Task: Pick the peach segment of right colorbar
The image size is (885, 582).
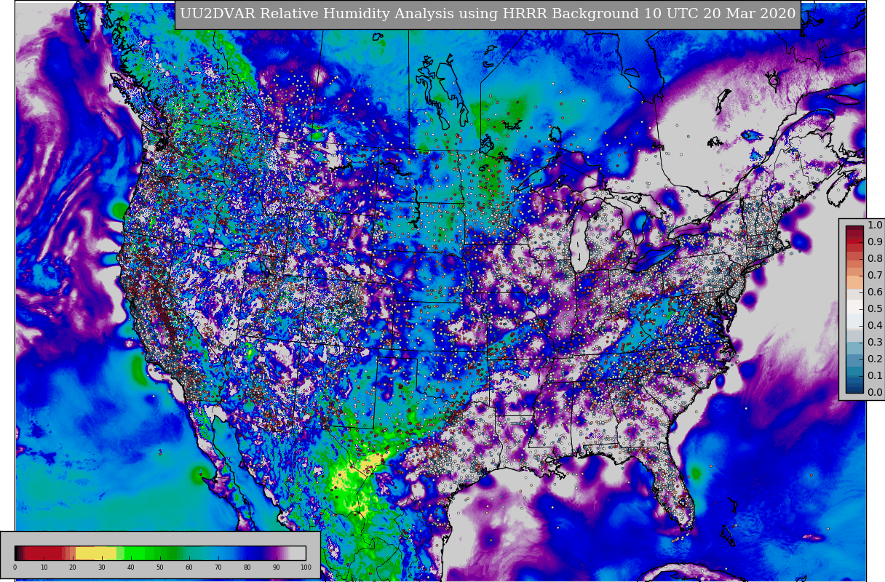Action: coord(854,282)
